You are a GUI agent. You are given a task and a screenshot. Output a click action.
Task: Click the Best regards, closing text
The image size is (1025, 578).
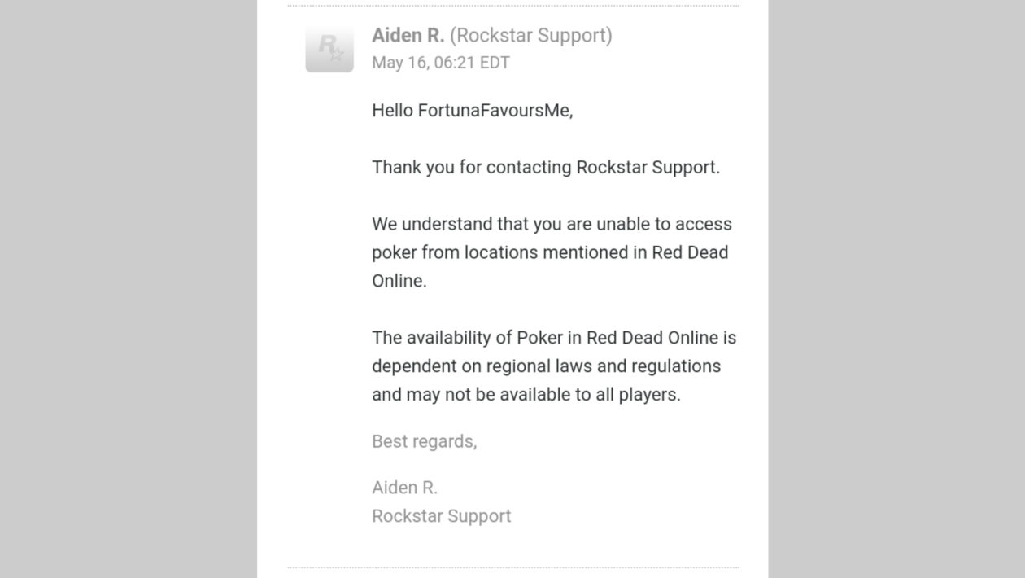pyautogui.click(x=424, y=441)
